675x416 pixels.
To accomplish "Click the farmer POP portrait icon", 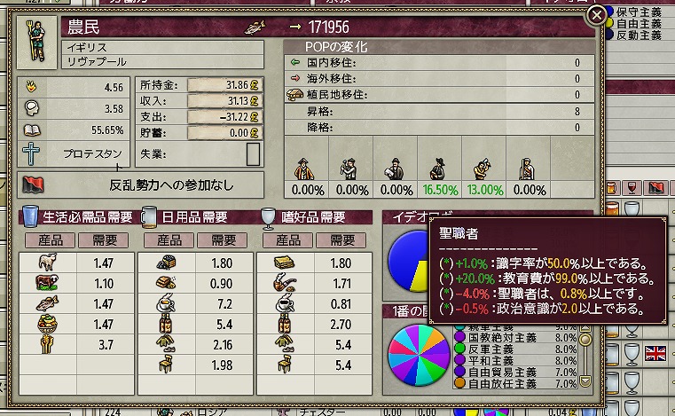I will [36, 43].
